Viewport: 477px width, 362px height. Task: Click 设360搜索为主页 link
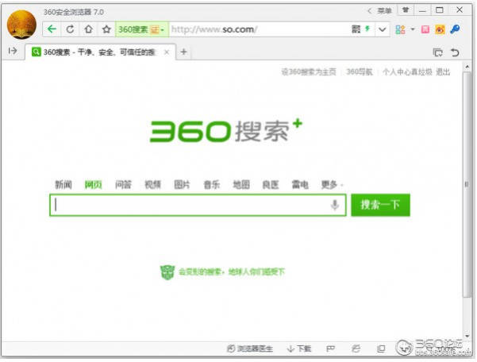[x=309, y=71]
